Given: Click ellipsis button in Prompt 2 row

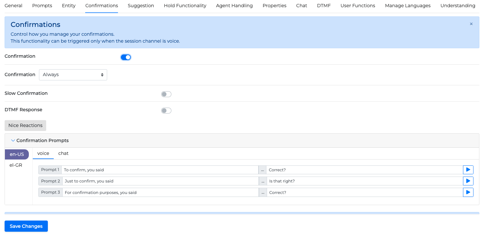Looking at the screenshot, I should click(x=262, y=181).
